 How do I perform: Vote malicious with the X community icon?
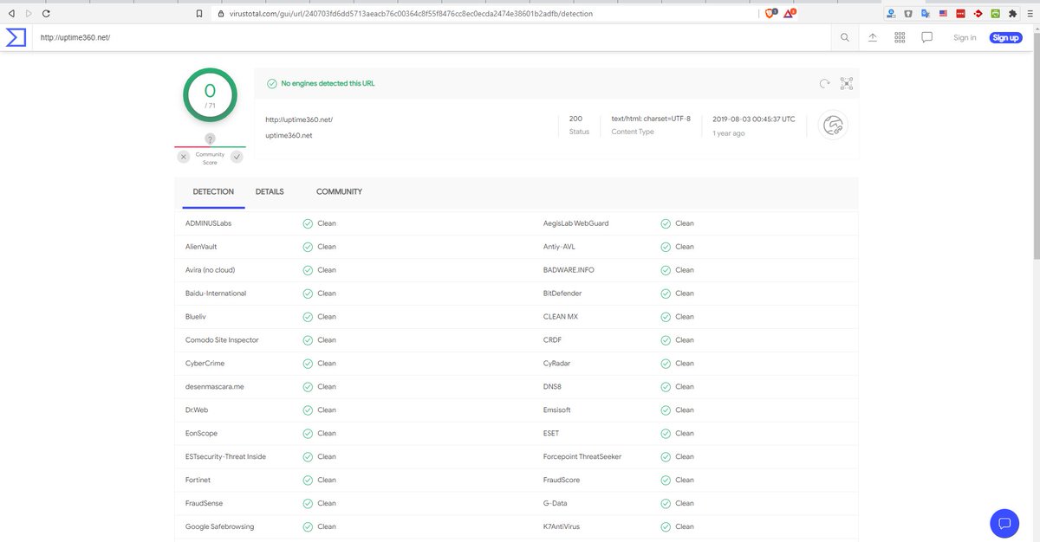183,157
